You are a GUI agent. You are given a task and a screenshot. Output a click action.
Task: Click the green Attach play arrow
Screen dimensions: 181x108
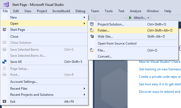pos(130,18)
